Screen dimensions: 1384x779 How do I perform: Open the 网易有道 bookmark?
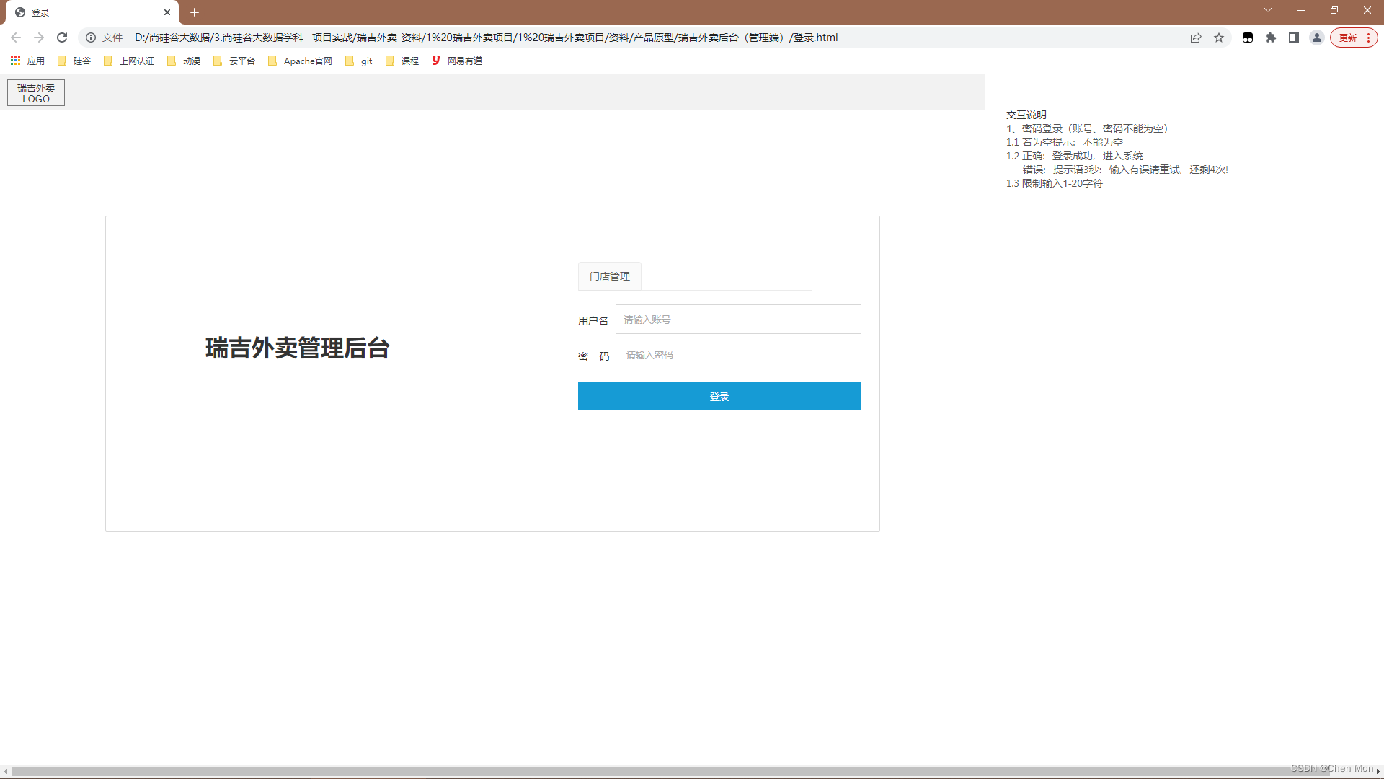point(457,61)
